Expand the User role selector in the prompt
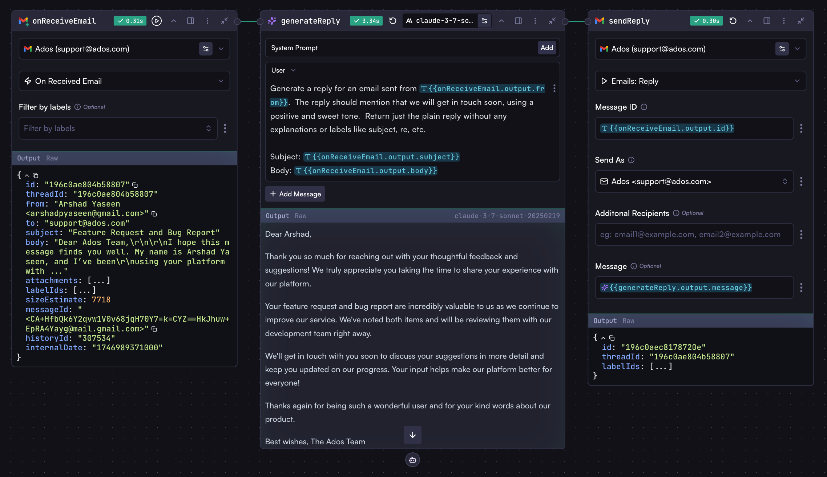This screenshot has height=477, width=827. [x=294, y=70]
